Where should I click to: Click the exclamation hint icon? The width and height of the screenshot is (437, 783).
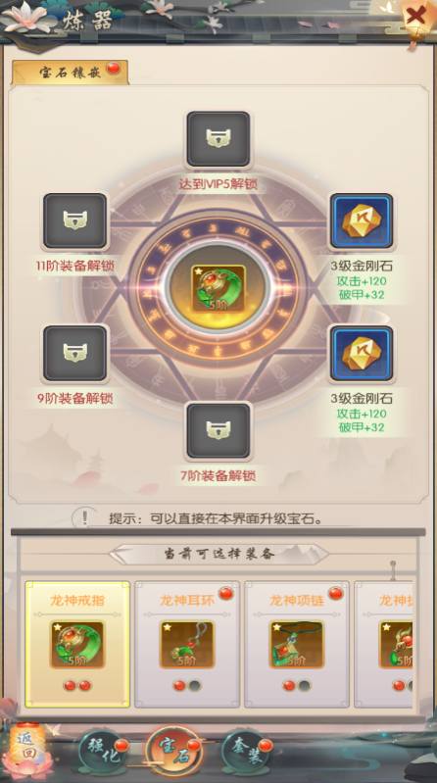(85, 517)
